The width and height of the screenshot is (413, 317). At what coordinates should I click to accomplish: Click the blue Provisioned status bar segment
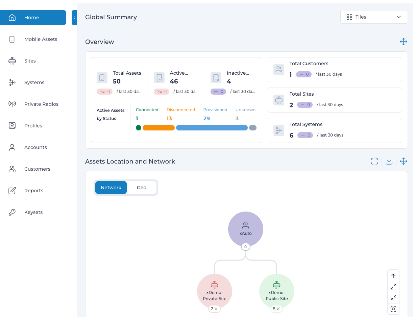[212, 128]
